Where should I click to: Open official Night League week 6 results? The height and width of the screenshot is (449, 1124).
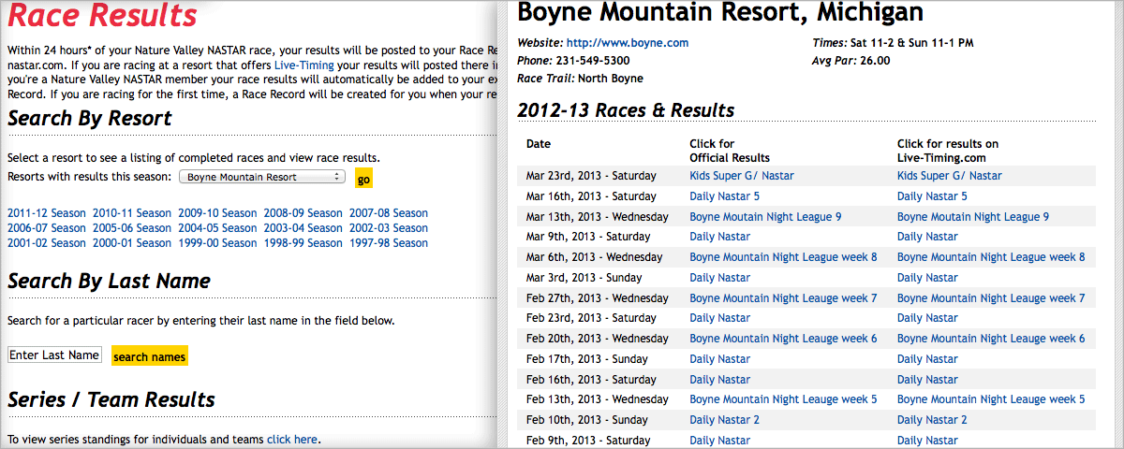(x=783, y=339)
